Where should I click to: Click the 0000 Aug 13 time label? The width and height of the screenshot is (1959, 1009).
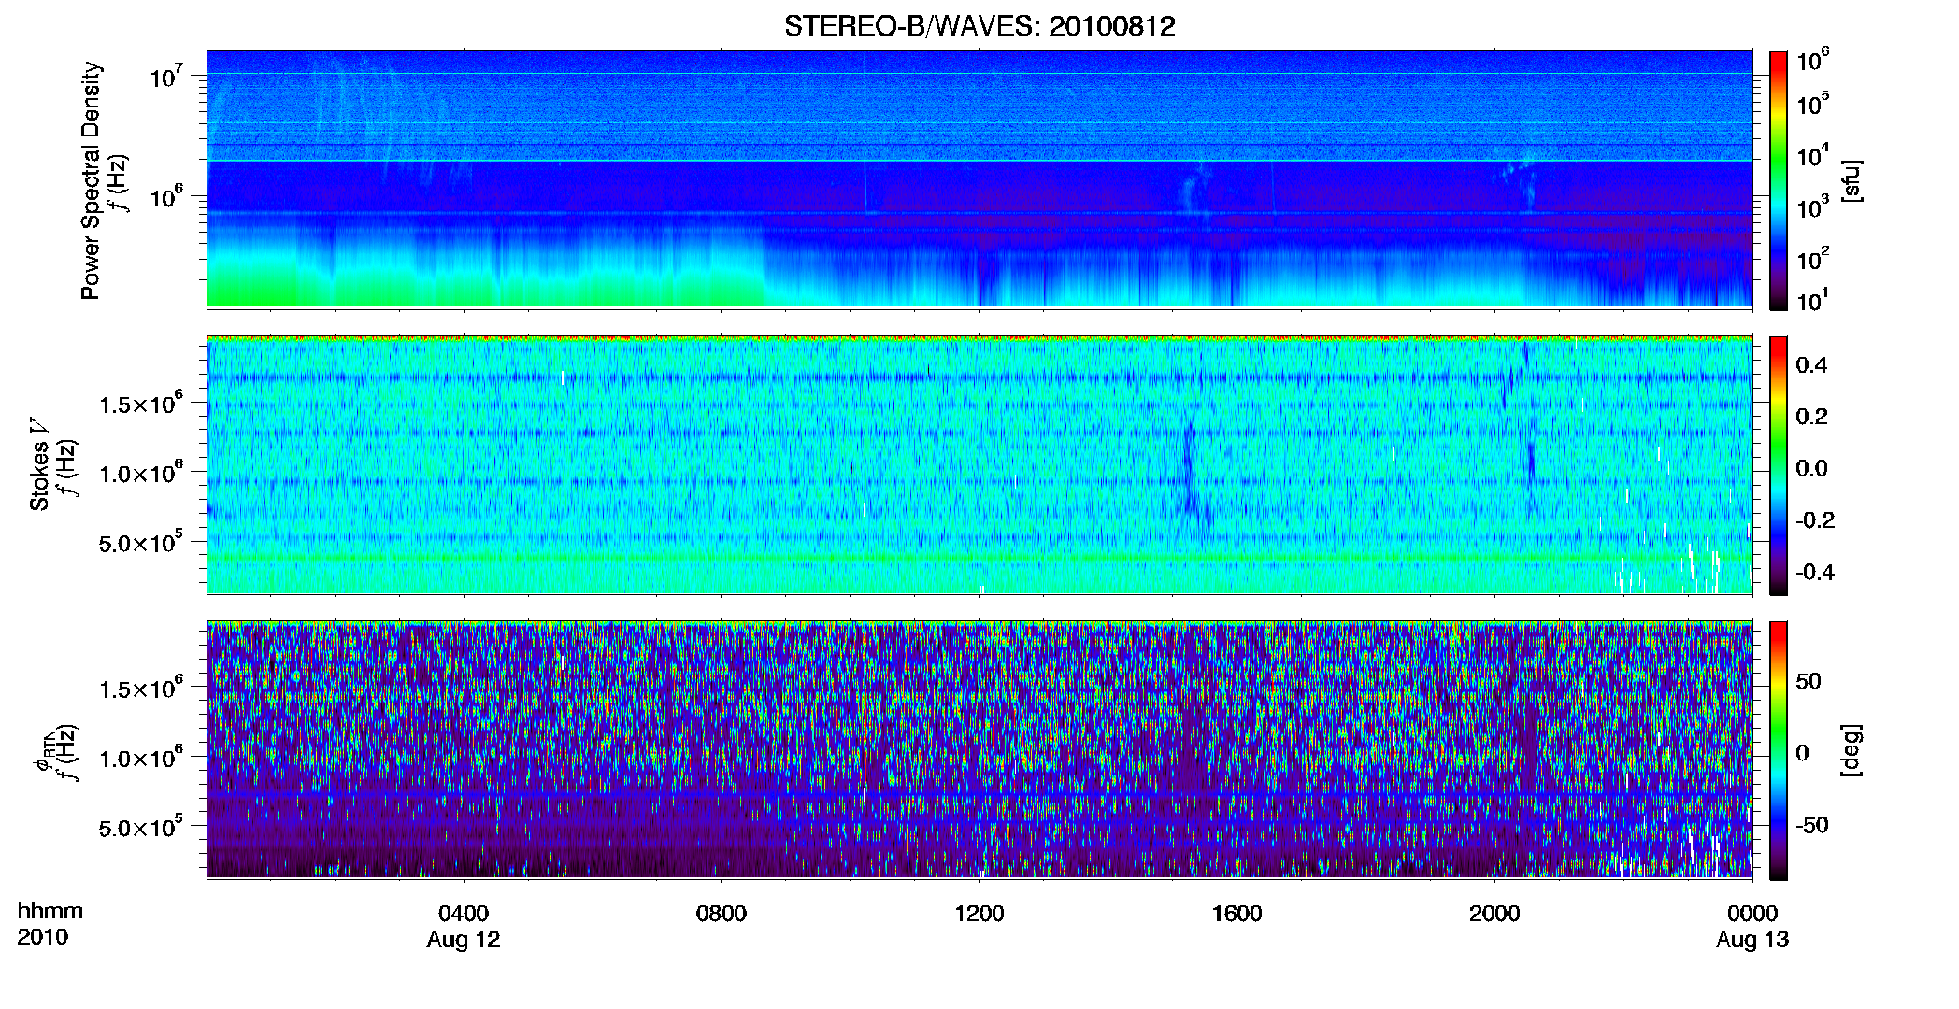[1752, 926]
